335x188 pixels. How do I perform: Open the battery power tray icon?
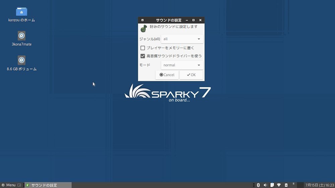click(286, 185)
